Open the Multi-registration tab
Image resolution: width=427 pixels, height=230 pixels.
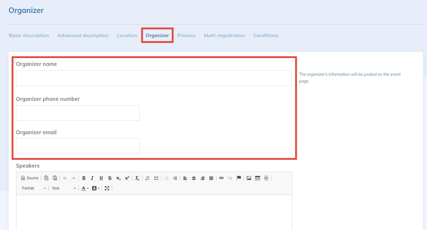point(224,36)
